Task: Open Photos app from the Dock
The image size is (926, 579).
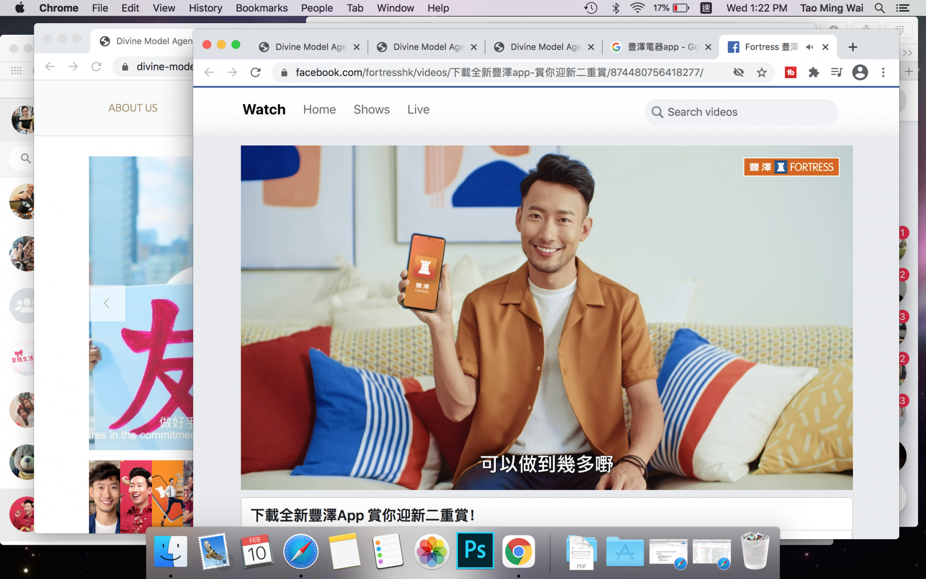Action: pyautogui.click(x=432, y=551)
